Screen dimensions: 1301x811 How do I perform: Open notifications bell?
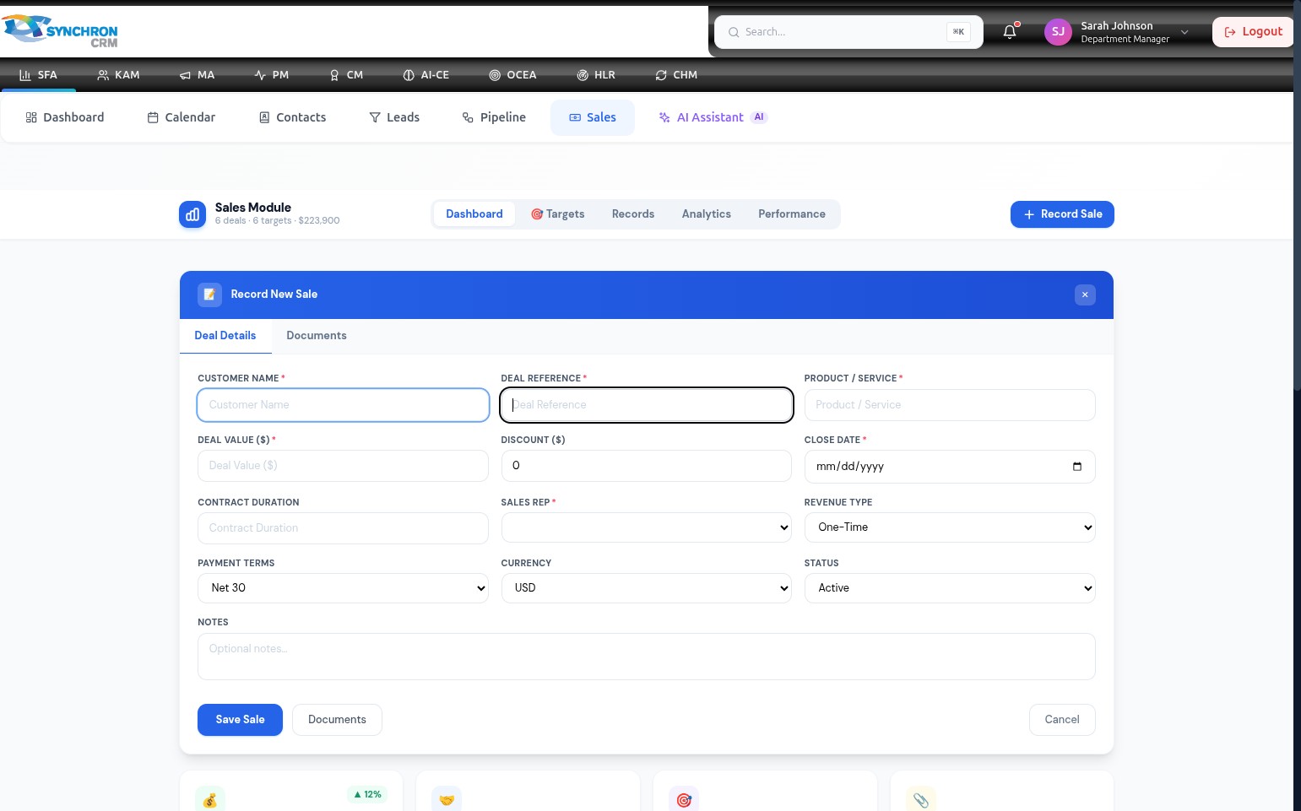(x=1010, y=32)
